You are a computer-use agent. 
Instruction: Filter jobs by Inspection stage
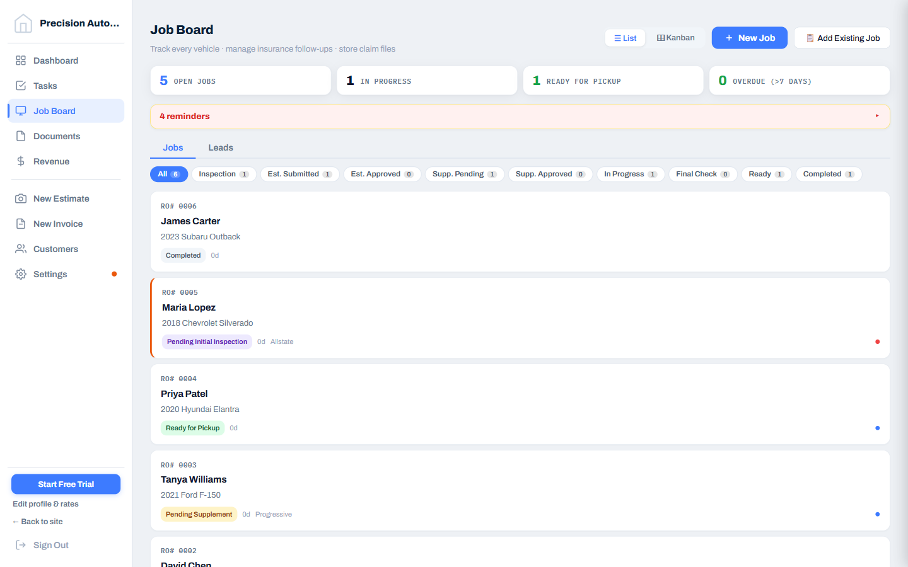click(x=224, y=174)
